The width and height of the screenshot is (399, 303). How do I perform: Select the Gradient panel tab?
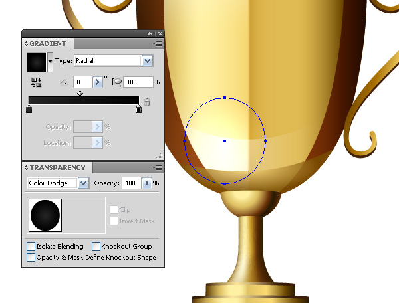48,43
